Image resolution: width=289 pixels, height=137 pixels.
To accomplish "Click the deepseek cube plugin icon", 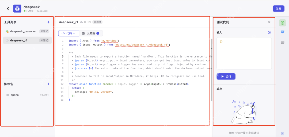I will 17,9.
